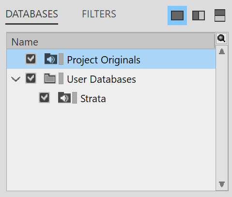Click gray color bar beside Strata
Screen dimensions: 232x197
pos(75,98)
